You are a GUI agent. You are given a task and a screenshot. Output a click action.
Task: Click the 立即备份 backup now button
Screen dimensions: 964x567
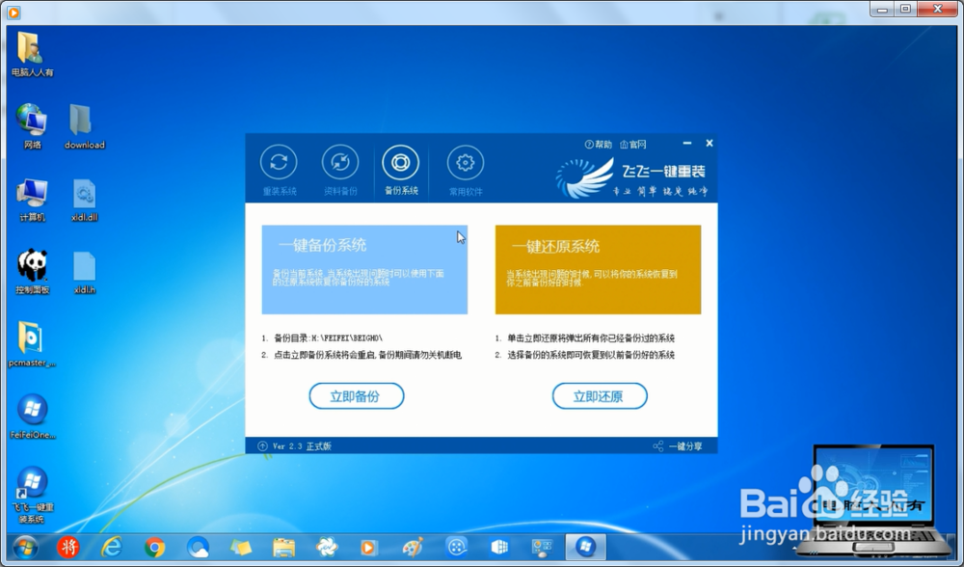[x=356, y=396]
